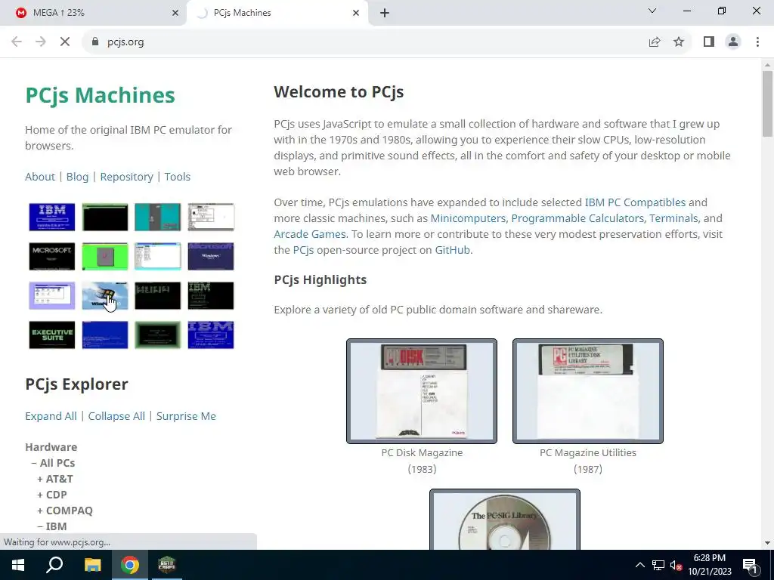
Task: Click Surprise Me link
Action: click(x=186, y=416)
